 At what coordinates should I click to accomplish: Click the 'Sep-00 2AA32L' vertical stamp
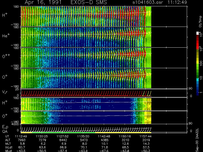(197, 140)
